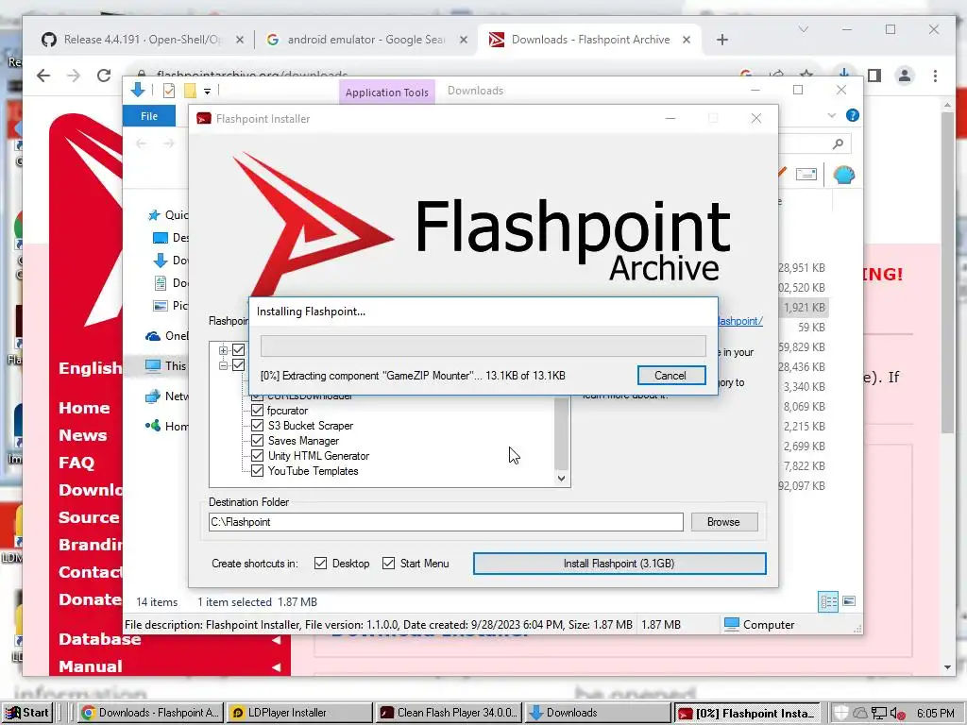This screenshot has height=725, width=967.
Task: Select Network in explorer sidebar
Action: pyautogui.click(x=167, y=396)
